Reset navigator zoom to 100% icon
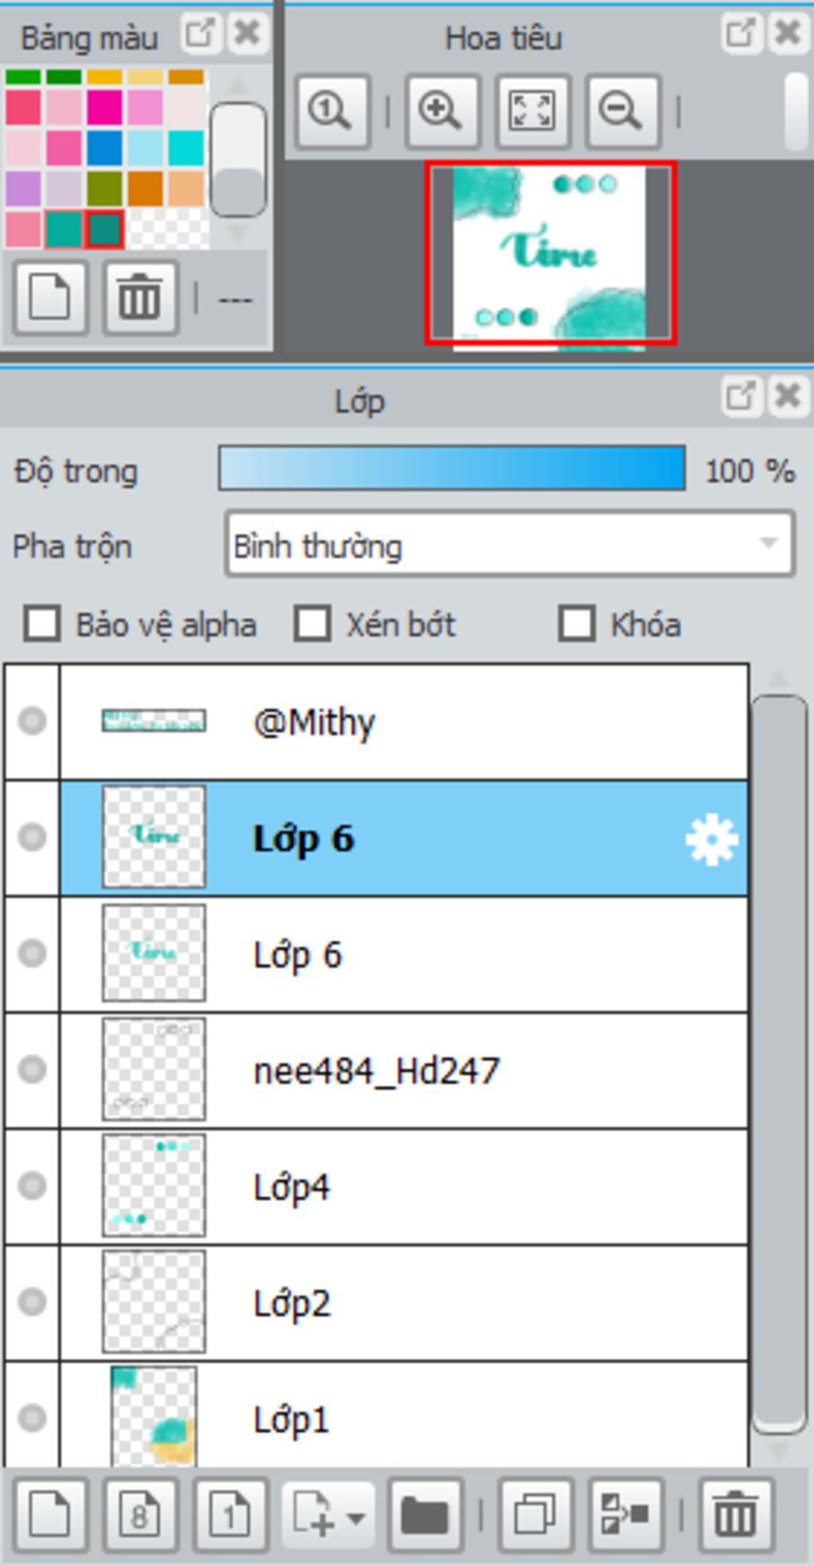814x1566 pixels. pyautogui.click(x=332, y=111)
